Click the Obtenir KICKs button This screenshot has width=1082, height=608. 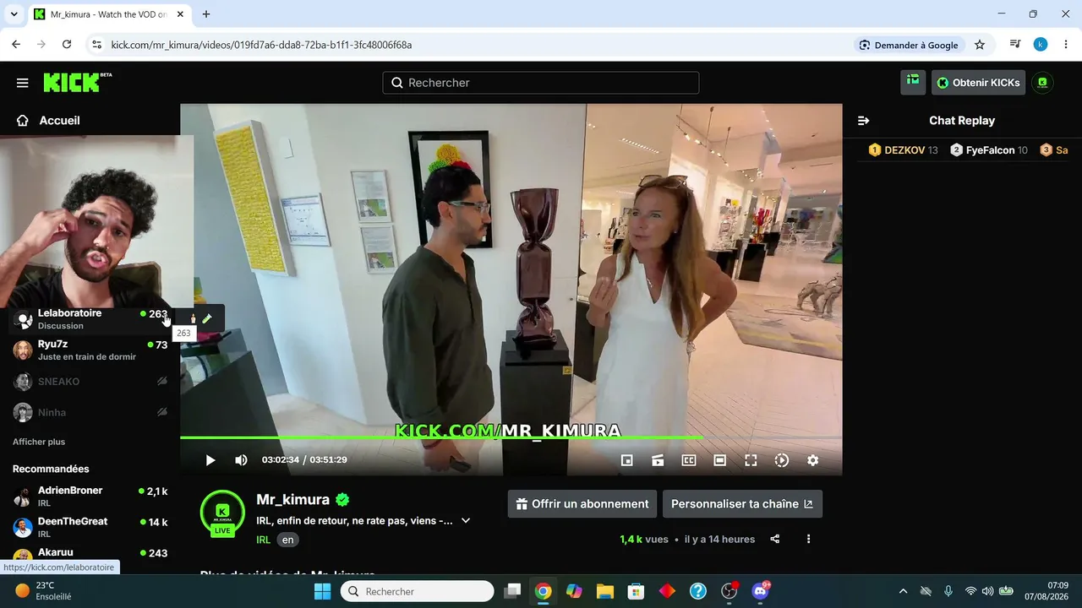[x=978, y=83]
